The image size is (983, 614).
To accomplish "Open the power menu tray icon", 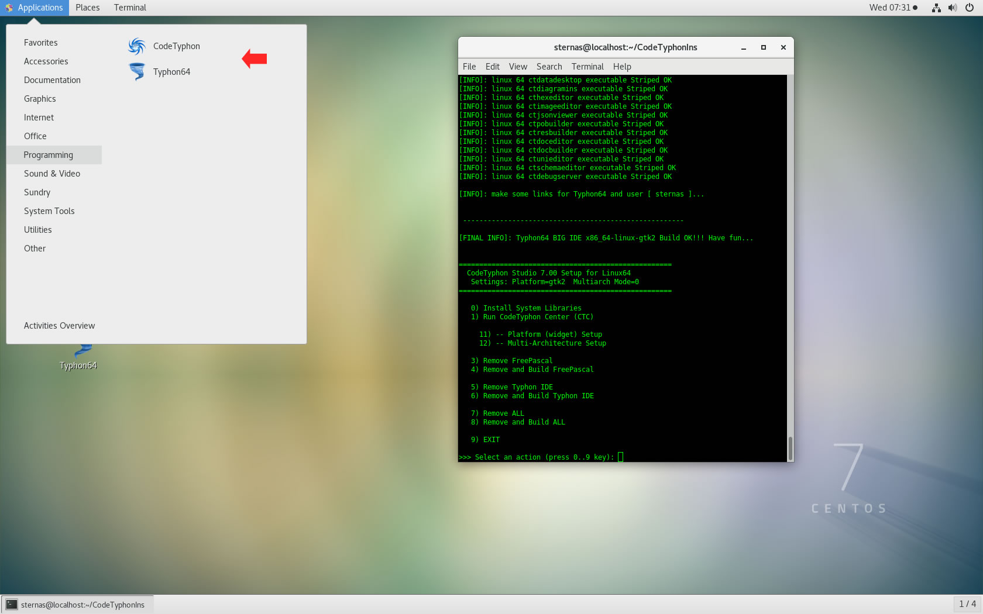I will (x=970, y=8).
